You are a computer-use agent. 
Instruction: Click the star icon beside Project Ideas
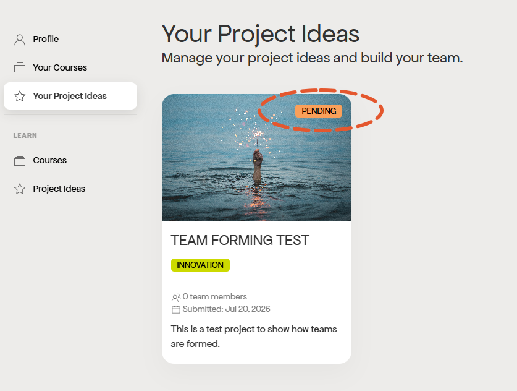point(20,189)
